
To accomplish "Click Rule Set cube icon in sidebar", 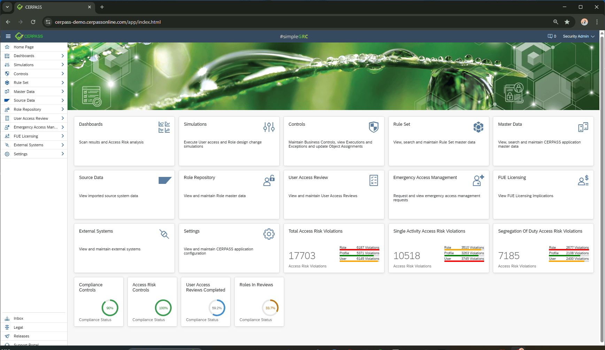I will click(7, 83).
